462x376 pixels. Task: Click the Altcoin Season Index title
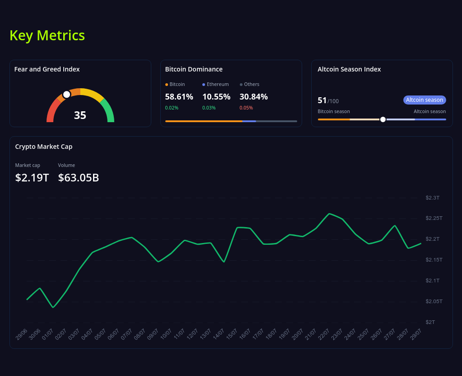click(x=349, y=69)
